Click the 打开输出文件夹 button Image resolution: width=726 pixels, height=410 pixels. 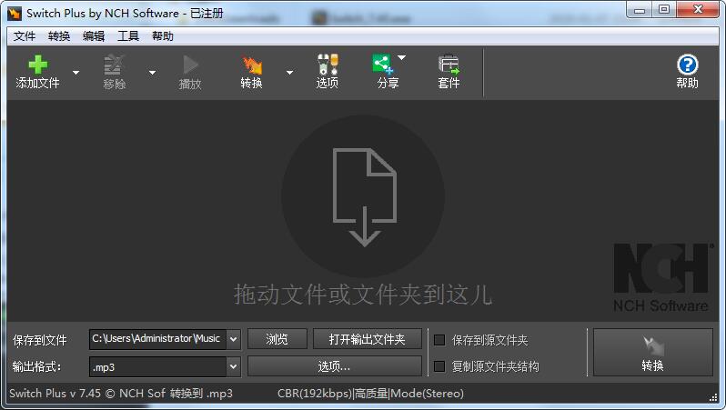[x=368, y=339]
